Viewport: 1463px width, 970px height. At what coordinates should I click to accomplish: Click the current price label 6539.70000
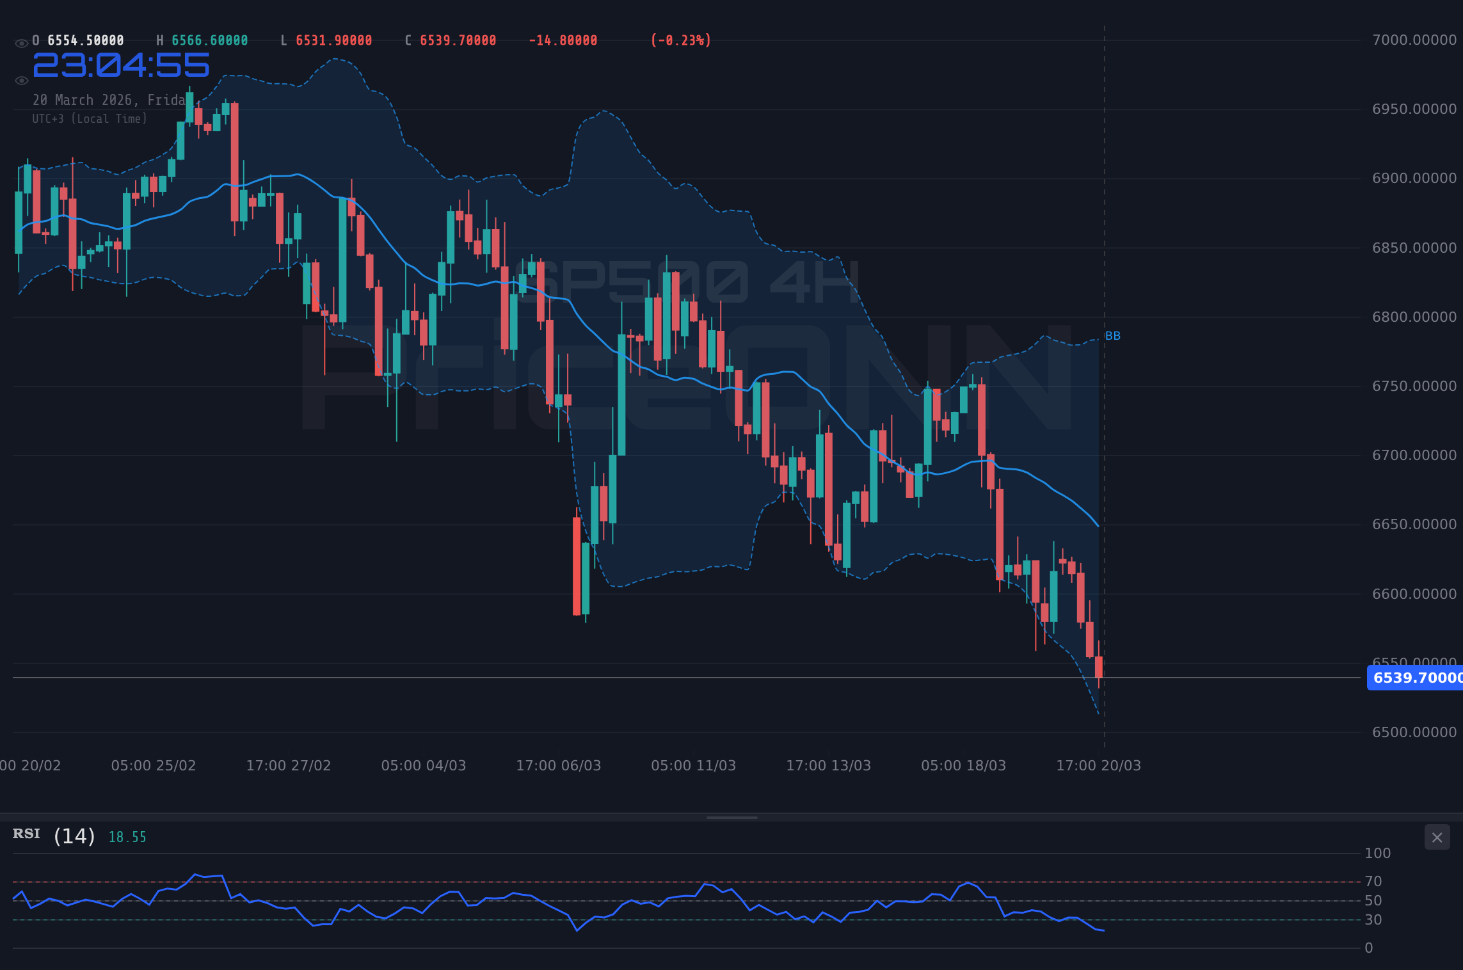[1416, 678]
